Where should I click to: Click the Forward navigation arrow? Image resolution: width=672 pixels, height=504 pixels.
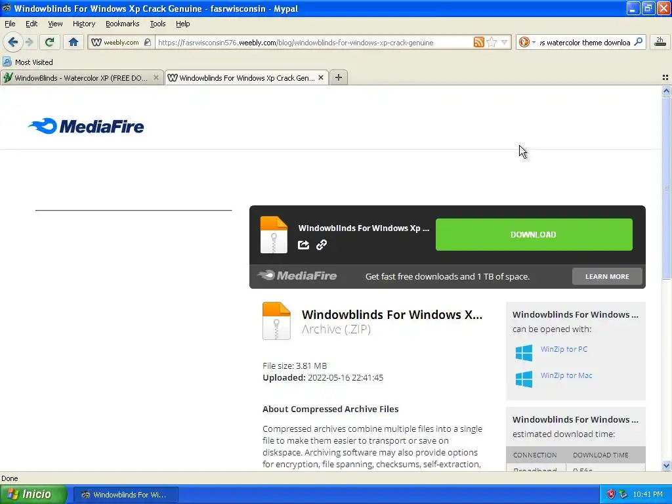click(29, 42)
